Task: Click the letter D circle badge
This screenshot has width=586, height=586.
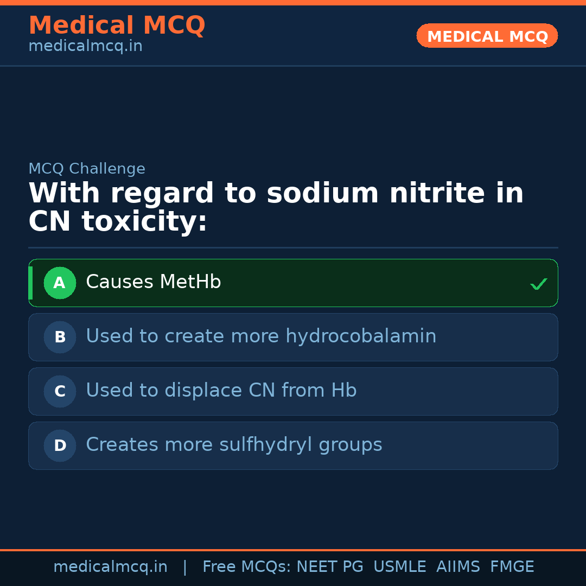Action: click(60, 445)
